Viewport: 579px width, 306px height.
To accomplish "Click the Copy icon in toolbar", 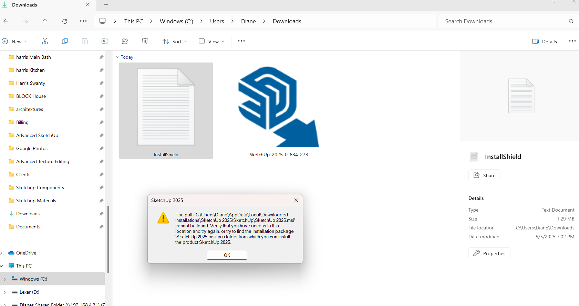I will (65, 41).
